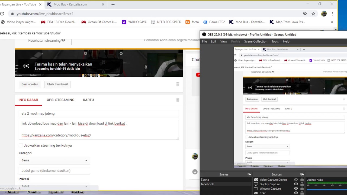Show more bookmarks via the double chevron
This screenshot has width=347, height=195.
click(332, 22)
